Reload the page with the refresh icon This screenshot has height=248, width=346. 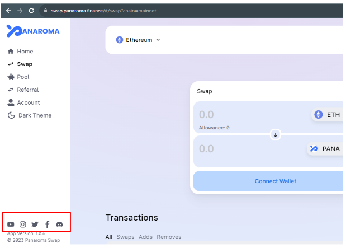pyautogui.click(x=31, y=11)
